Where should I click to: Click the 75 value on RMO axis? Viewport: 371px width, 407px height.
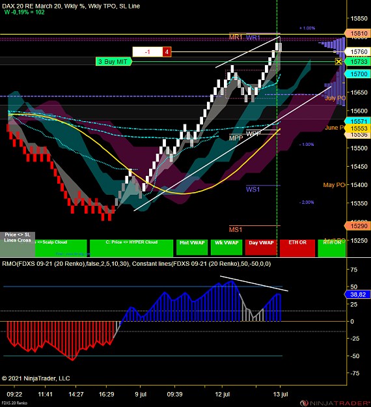[354, 270]
